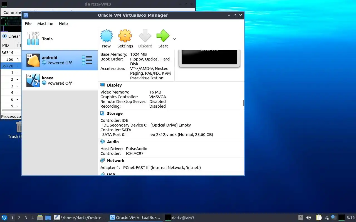Open the android VM tools hamburger menu
The image size is (356, 222).
coord(87,60)
